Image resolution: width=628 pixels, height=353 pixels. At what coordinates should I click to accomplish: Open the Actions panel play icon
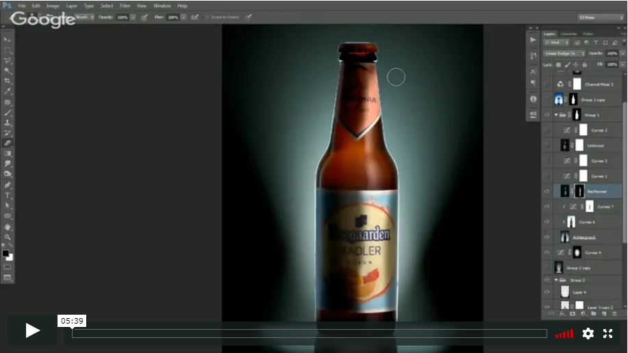coord(533,40)
